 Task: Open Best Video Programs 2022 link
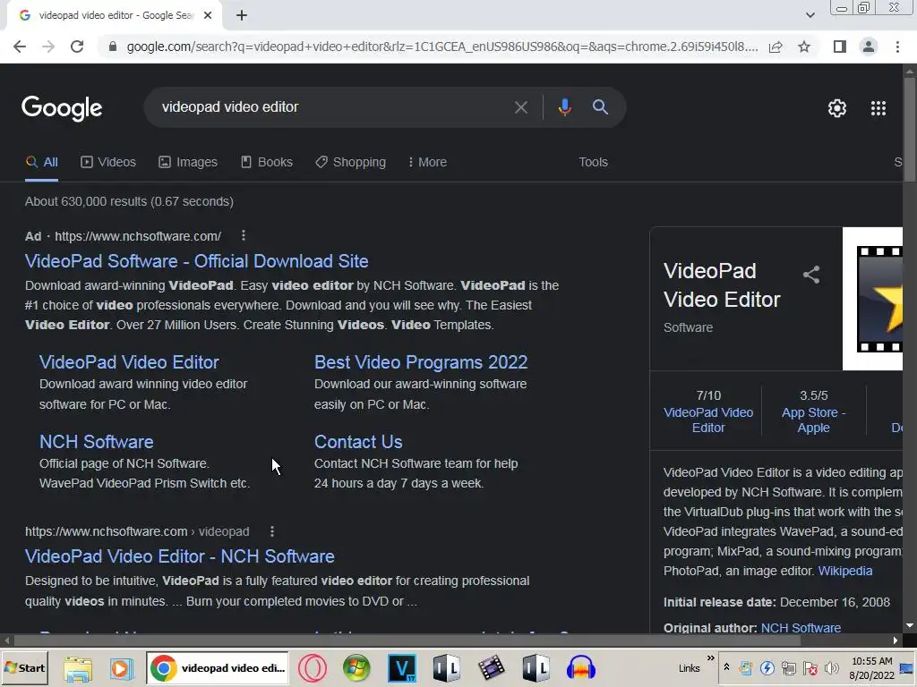pos(421,362)
